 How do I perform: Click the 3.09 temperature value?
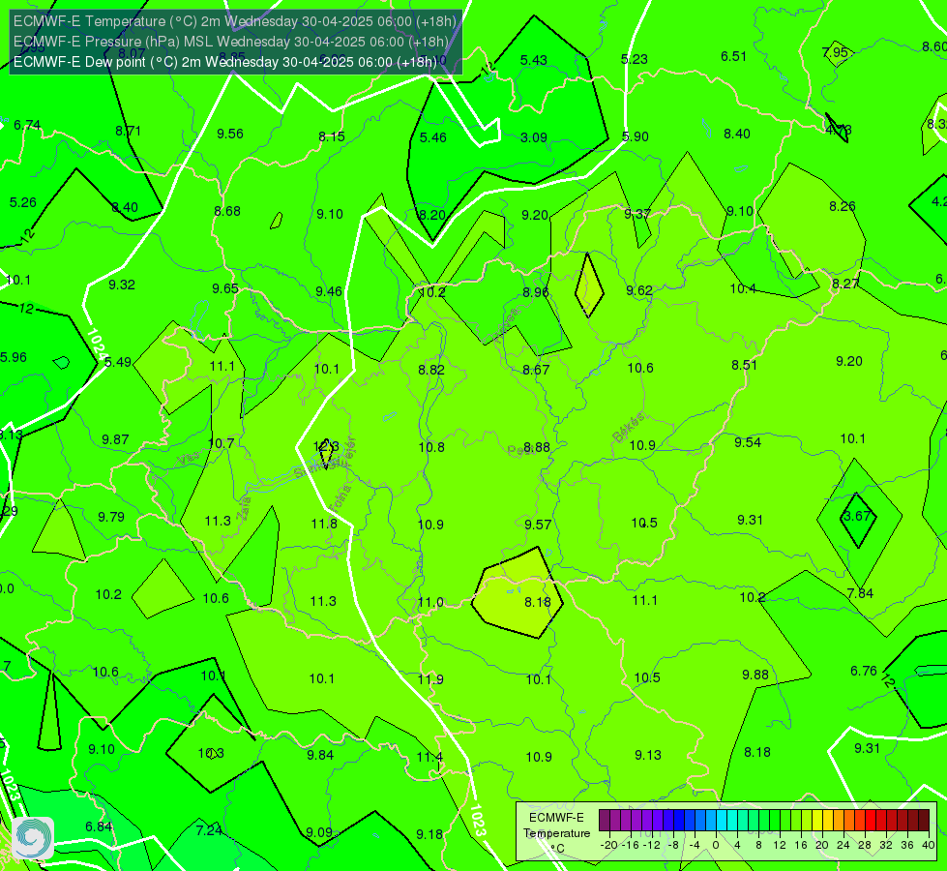coord(534,137)
